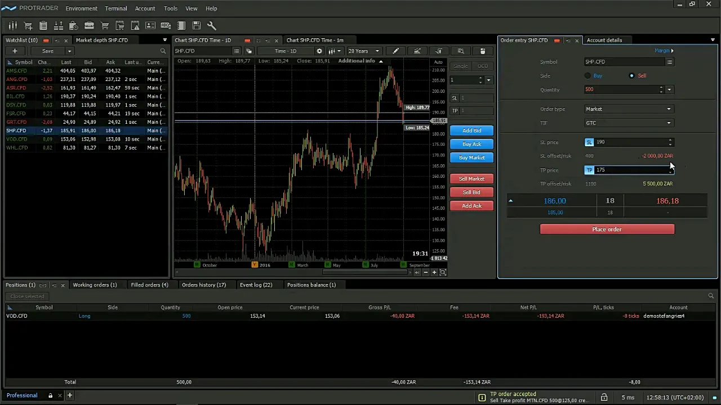Open the notebook toolbar icon
721x405 pixels.
click(181, 25)
